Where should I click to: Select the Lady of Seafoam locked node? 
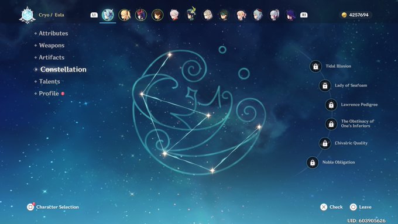pos(325,86)
